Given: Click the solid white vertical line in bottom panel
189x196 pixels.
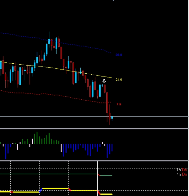Looking at the screenshot, I should [98, 178].
